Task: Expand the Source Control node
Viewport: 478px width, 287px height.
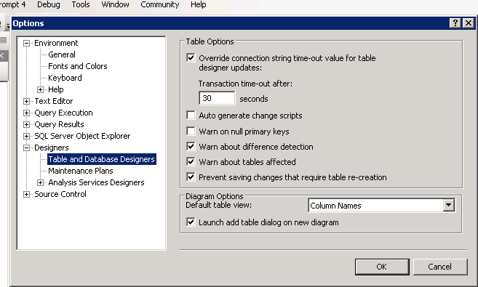Action: tap(26, 194)
